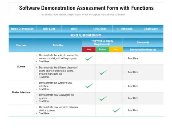Image resolution: width=172 pixels, height=129 pixels.
Task: Click 'Text Here' bullet under navigate the system activity
Action: click(44, 101)
